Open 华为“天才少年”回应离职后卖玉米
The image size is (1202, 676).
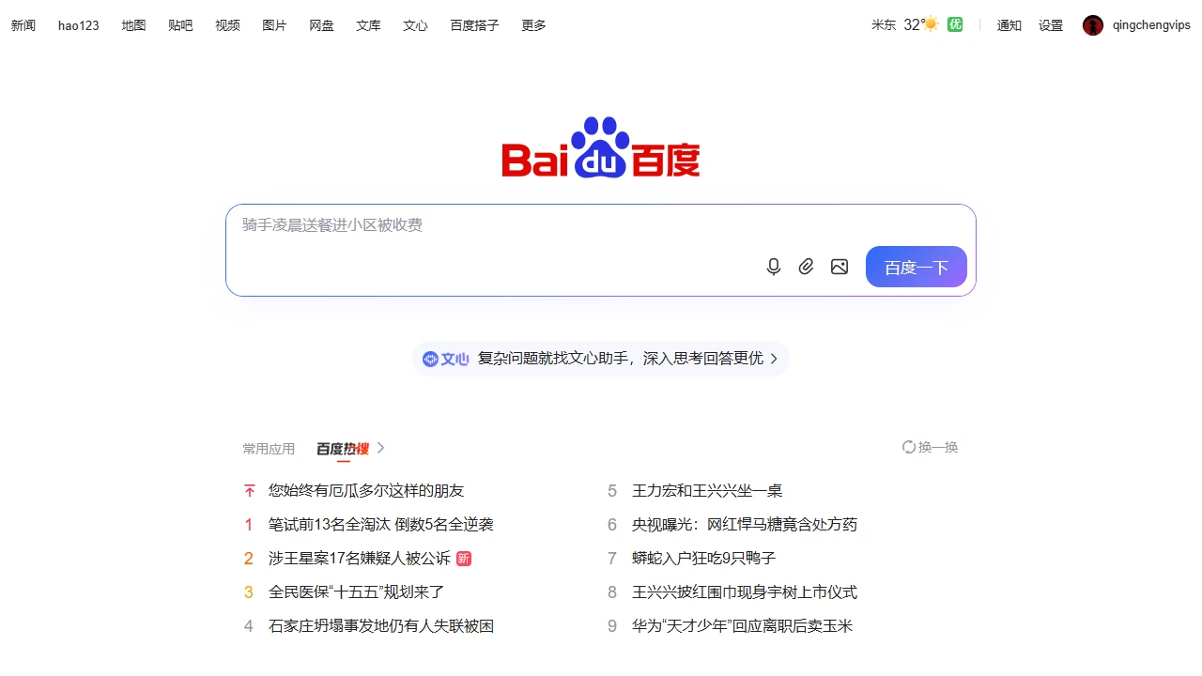tap(742, 625)
